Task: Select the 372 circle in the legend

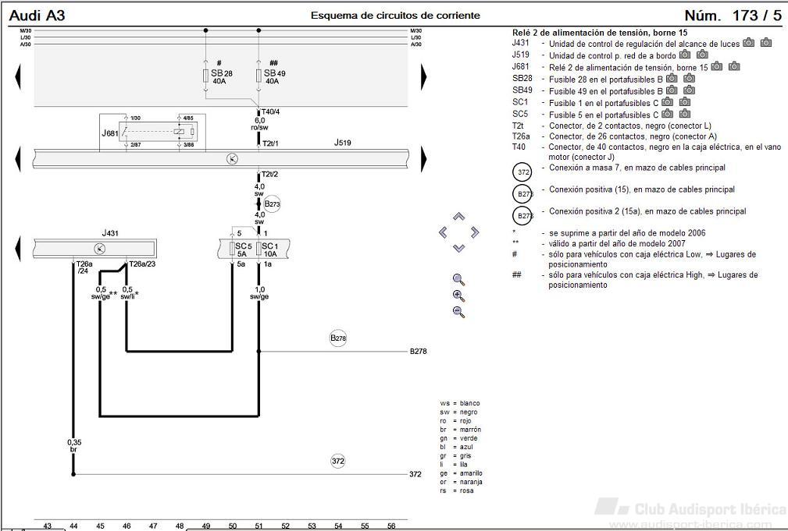Action: pyautogui.click(x=522, y=172)
